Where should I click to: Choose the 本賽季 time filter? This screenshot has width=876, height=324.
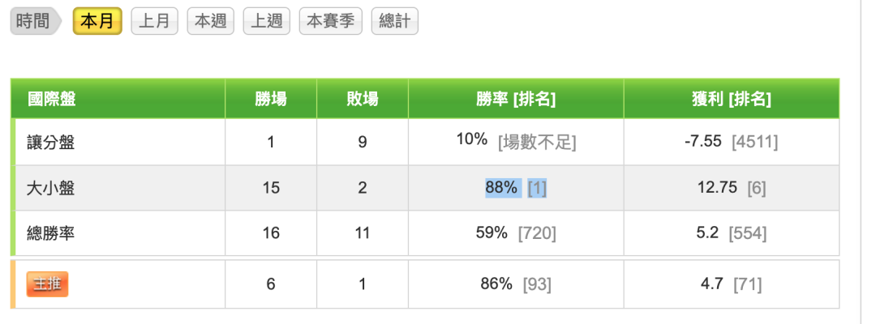(x=331, y=22)
